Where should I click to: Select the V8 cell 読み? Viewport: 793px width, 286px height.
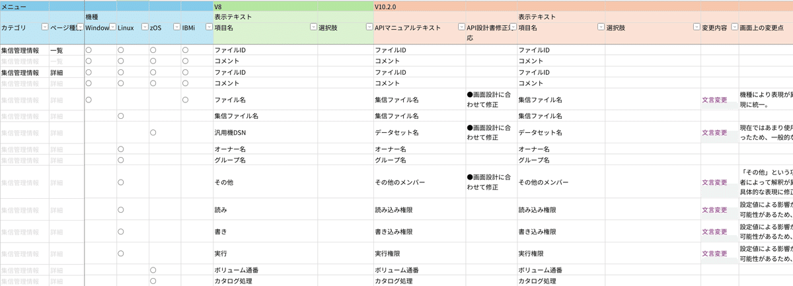tap(265, 209)
